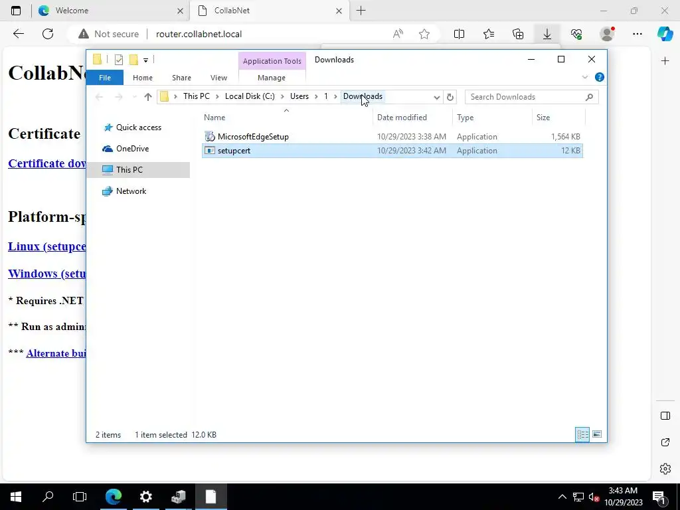Image resolution: width=680 pixels, height=510 pixels.
Task: Click the New folder quick access icon
Action: click(133, 60)
